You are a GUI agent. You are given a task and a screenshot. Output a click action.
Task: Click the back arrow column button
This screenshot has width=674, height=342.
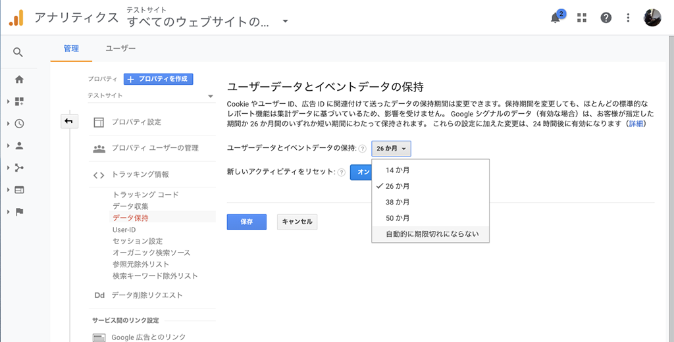tap(68, 122)
